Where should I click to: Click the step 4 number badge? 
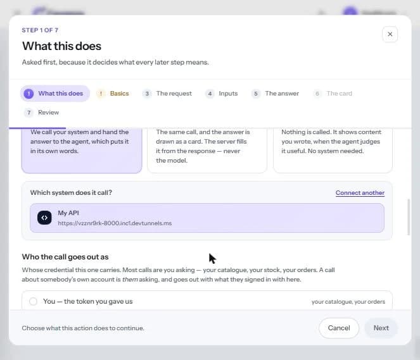pyautogui.click(x=210, y=94)
